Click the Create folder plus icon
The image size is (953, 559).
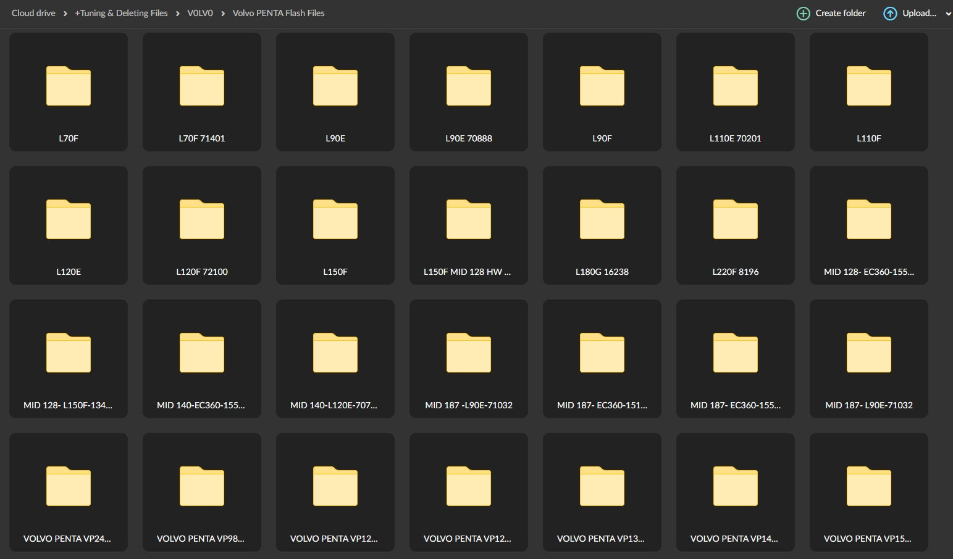pyautogui.click(x=803, y=14)
